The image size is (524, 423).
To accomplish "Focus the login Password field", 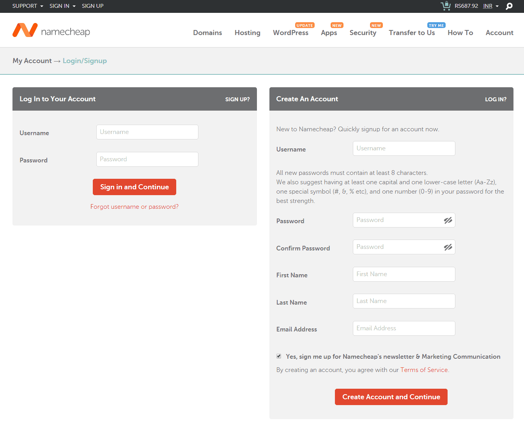I will coord(147,159).
